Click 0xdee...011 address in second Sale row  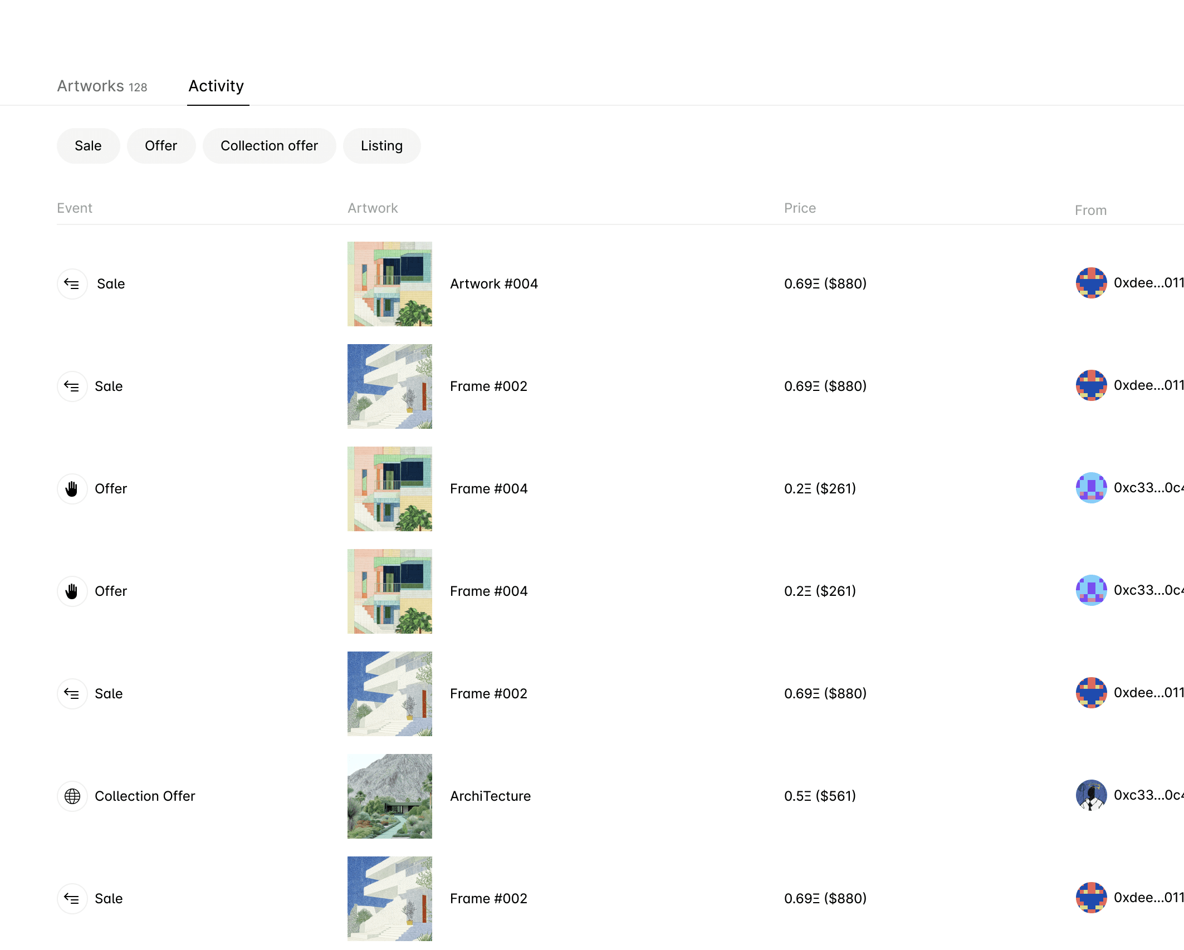1147,385
